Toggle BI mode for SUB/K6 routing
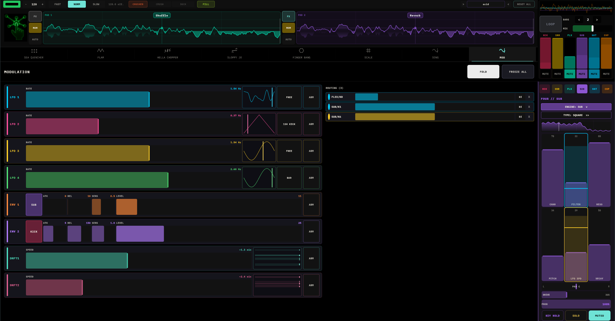Image resolution: width=615 pixels, height=321 pixels. pyautogui.click(x=520, y=117)
